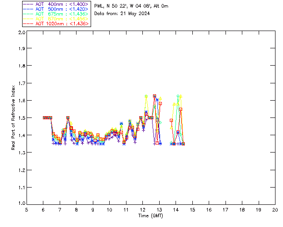
Task: Click the purple dashed line sample in legend
Action: [x=28, y=4]
